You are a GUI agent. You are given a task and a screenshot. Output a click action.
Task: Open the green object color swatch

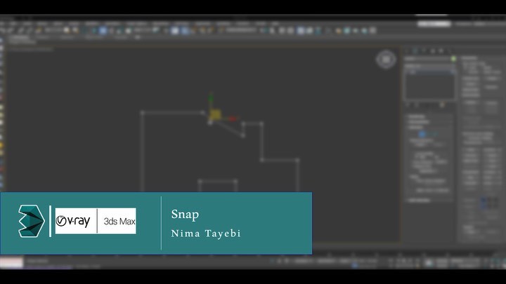pyautogui.click(x=453, y=59)
